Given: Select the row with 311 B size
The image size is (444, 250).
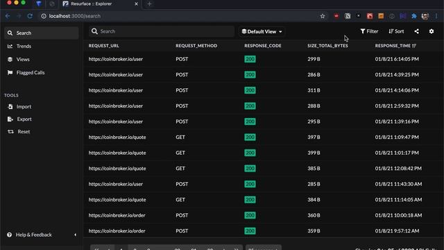Looking at the screenshot, I should [x=264, y=90].
